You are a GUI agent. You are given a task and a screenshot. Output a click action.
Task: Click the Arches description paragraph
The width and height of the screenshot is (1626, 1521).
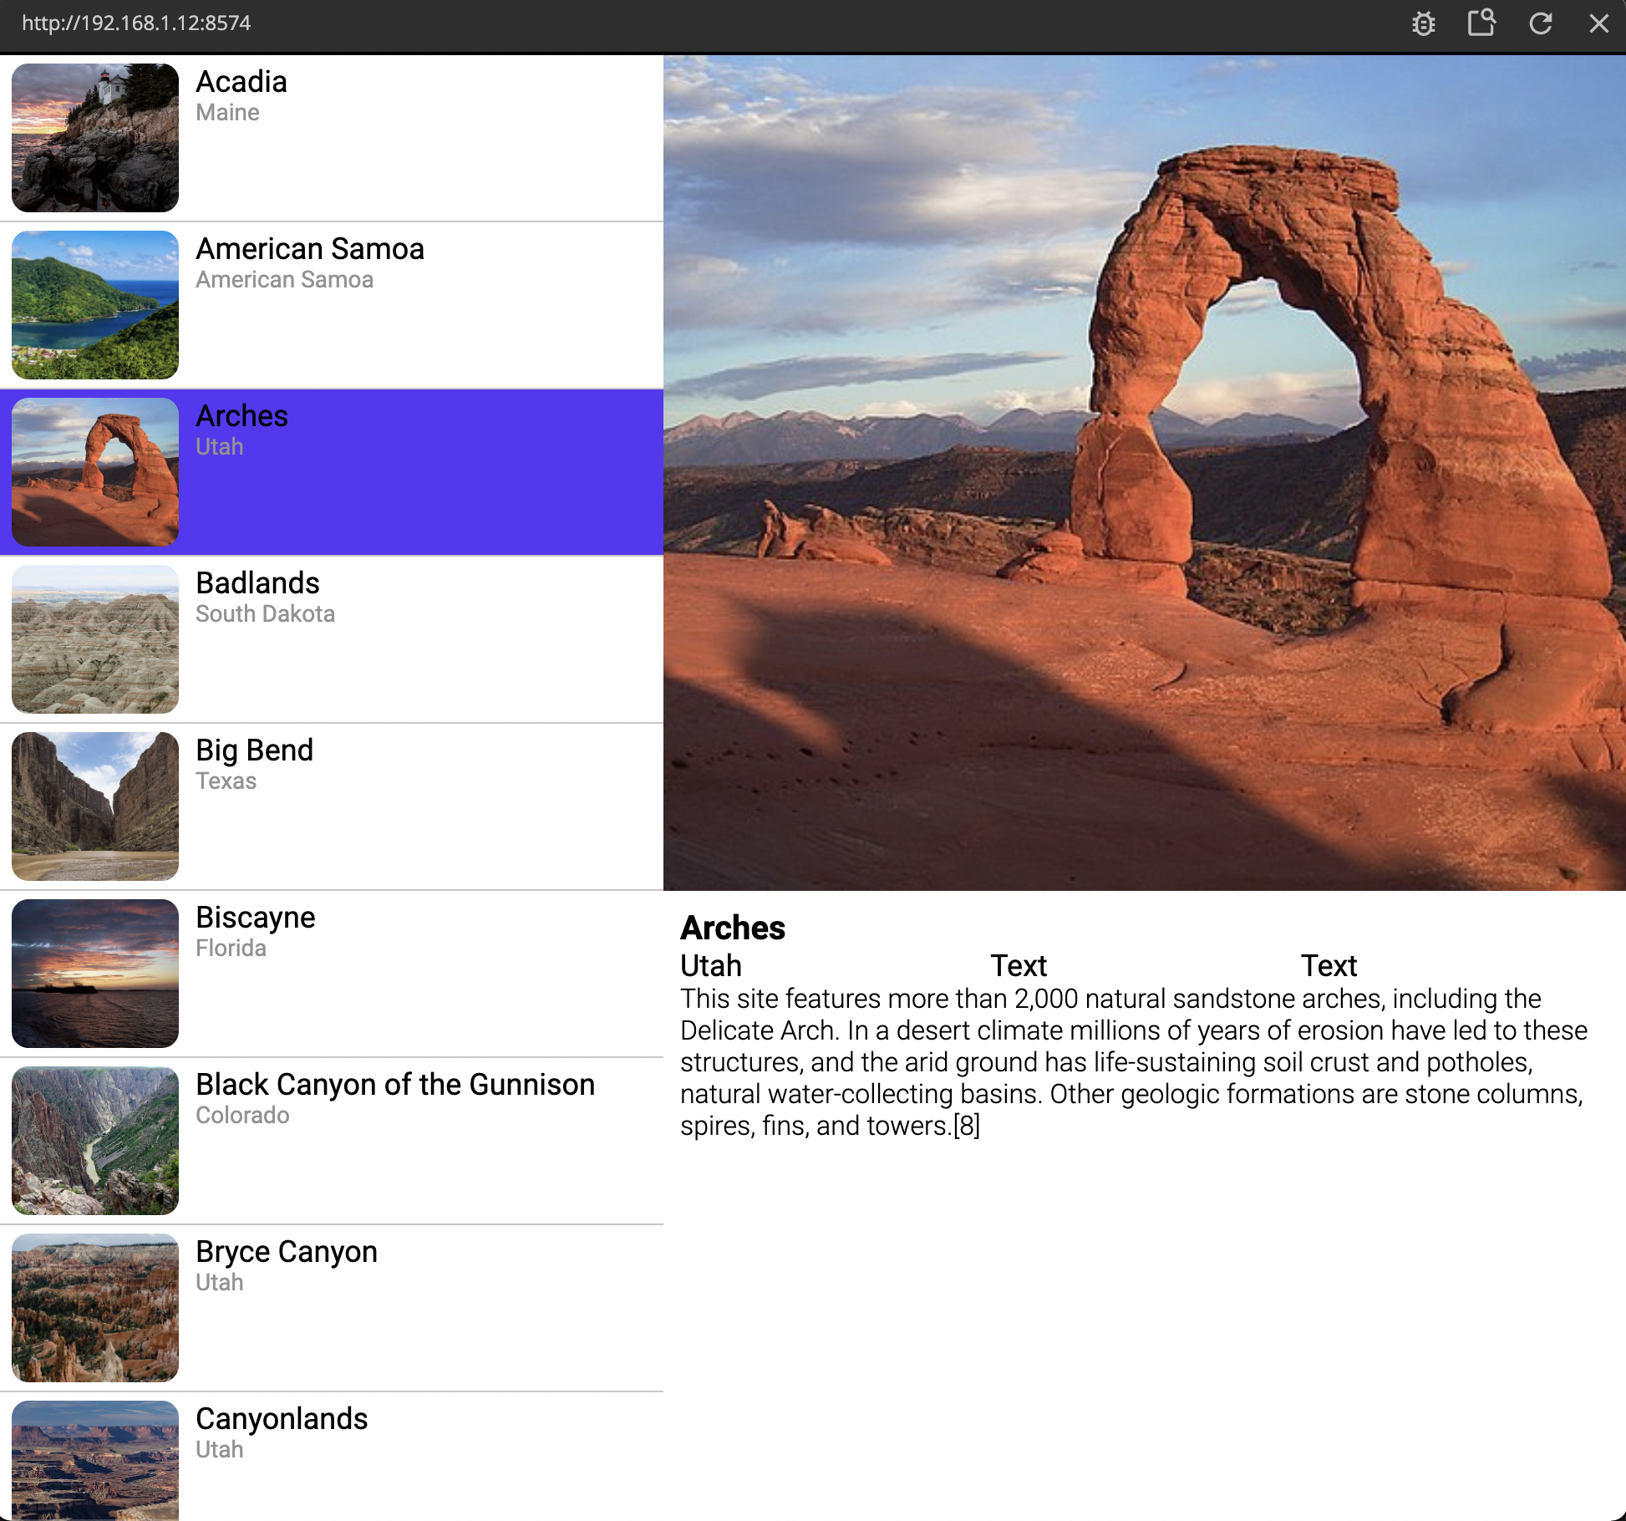(1132, 1062)
